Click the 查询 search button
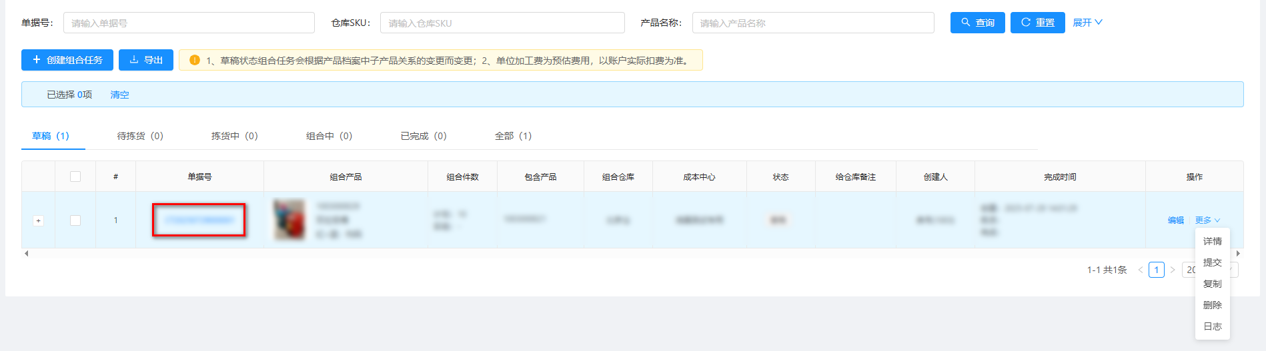The height and width of the screenshot is (351, 1266). 977,23
